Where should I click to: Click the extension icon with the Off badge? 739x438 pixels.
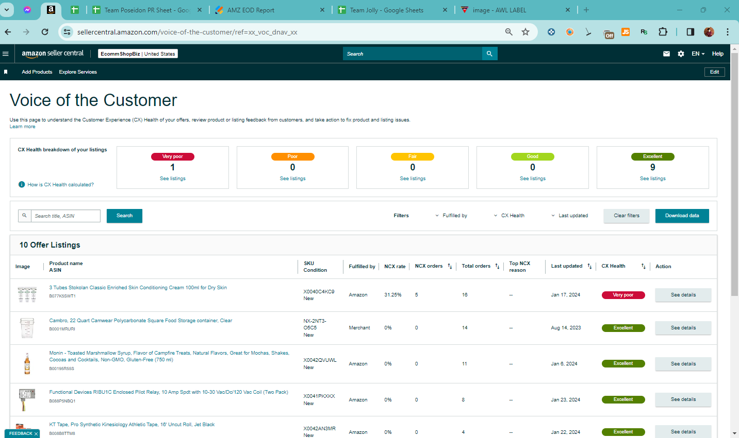click(x=608, y=33)
